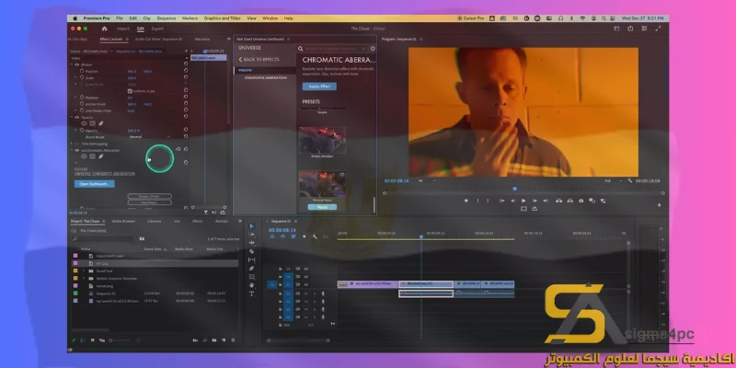Add marker in Program monitor
This screenshot has width=736, height=368.
466,201
